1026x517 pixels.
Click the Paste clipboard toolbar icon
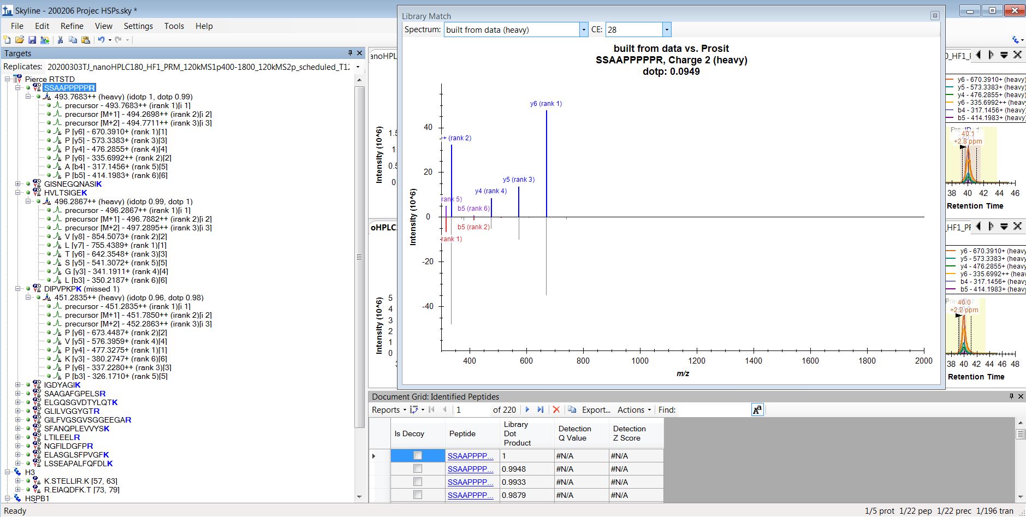(86, 40)
